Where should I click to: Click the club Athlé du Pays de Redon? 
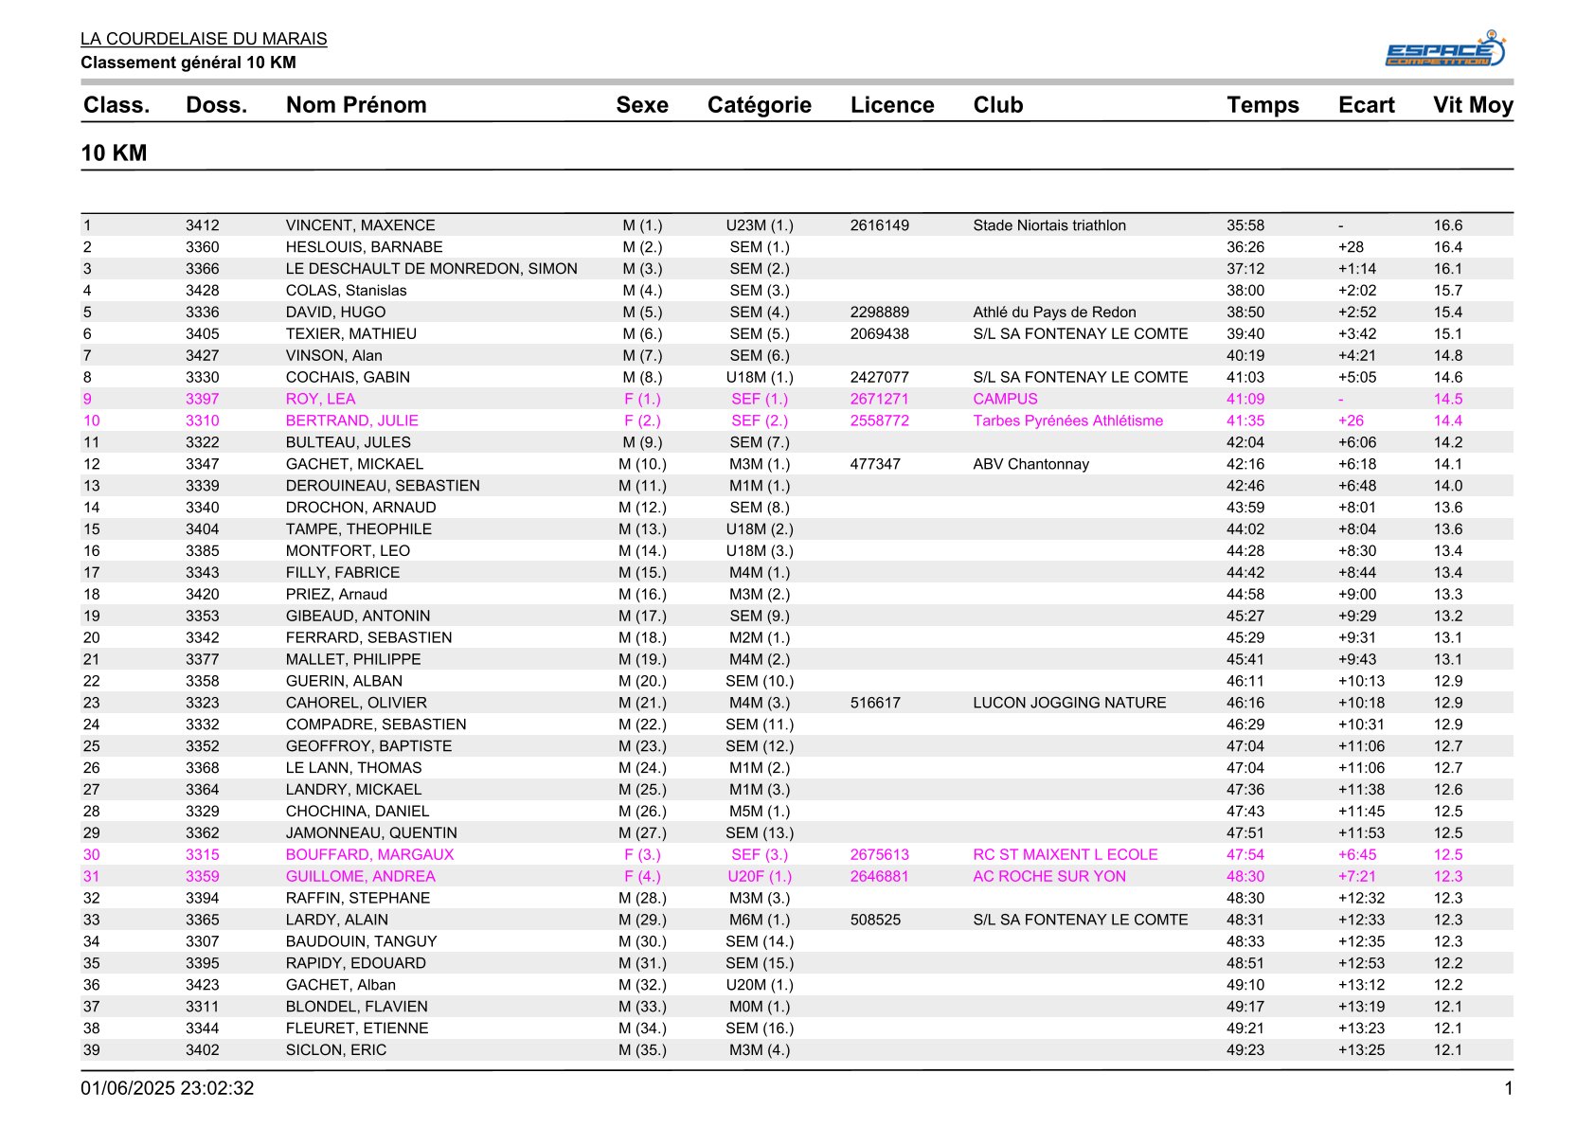[x=1054, y=313]
